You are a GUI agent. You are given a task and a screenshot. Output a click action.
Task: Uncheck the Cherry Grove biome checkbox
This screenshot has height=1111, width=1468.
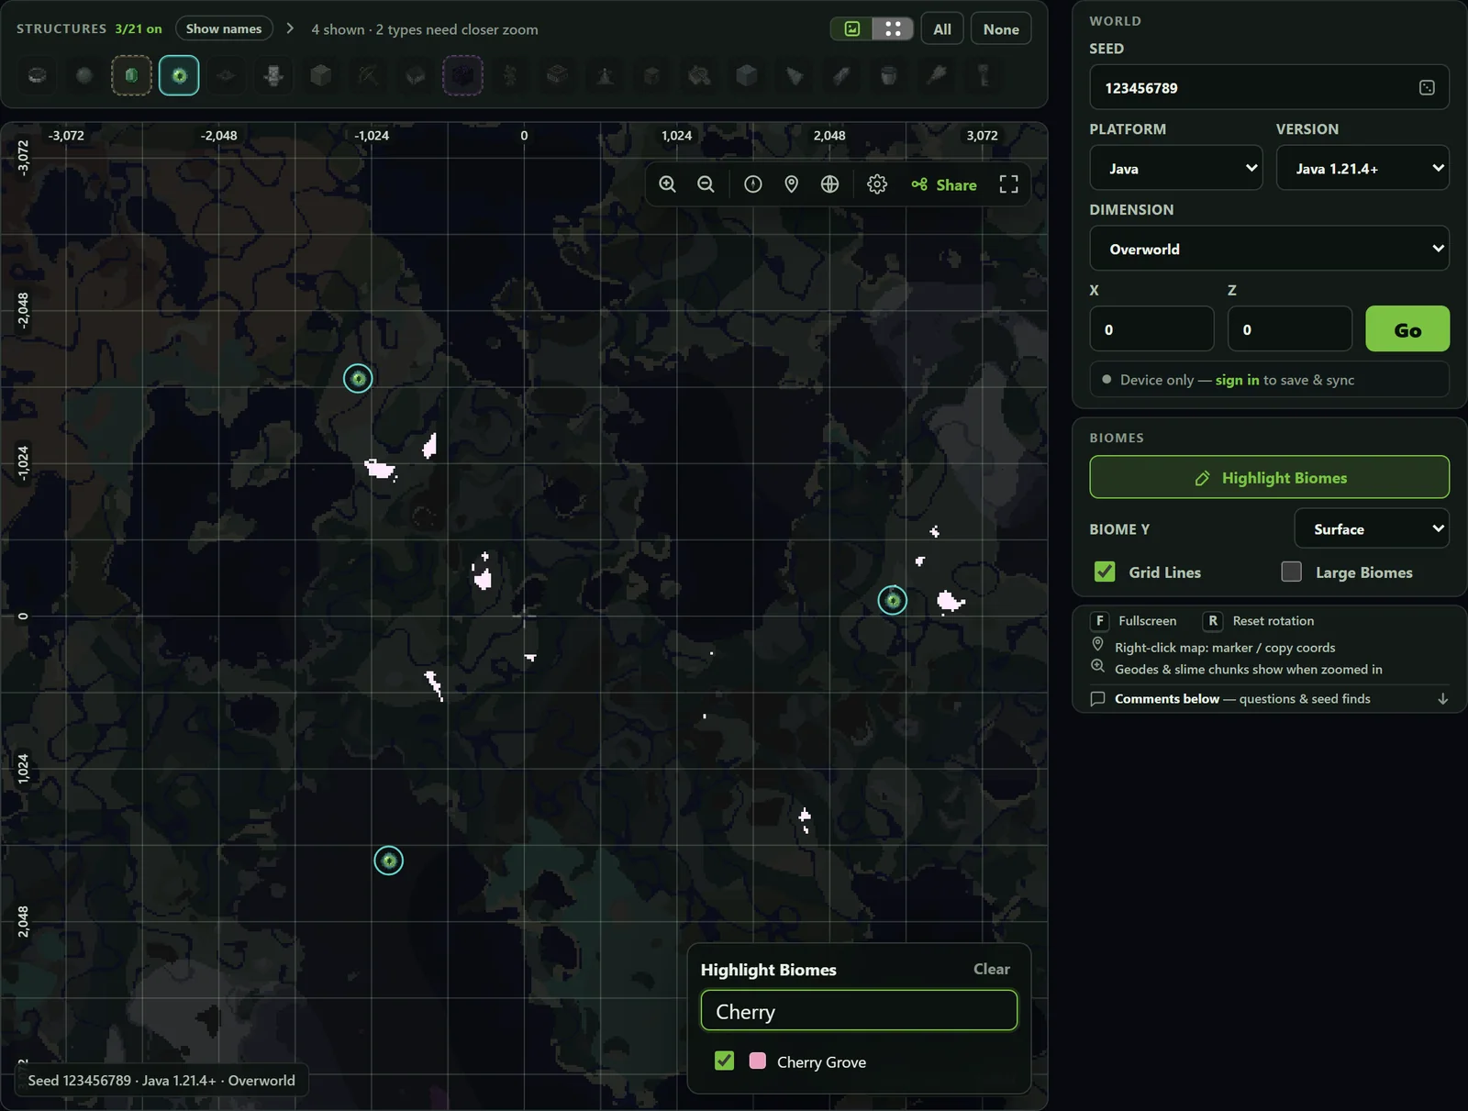pyautogui.click(x=724, y=1061)
